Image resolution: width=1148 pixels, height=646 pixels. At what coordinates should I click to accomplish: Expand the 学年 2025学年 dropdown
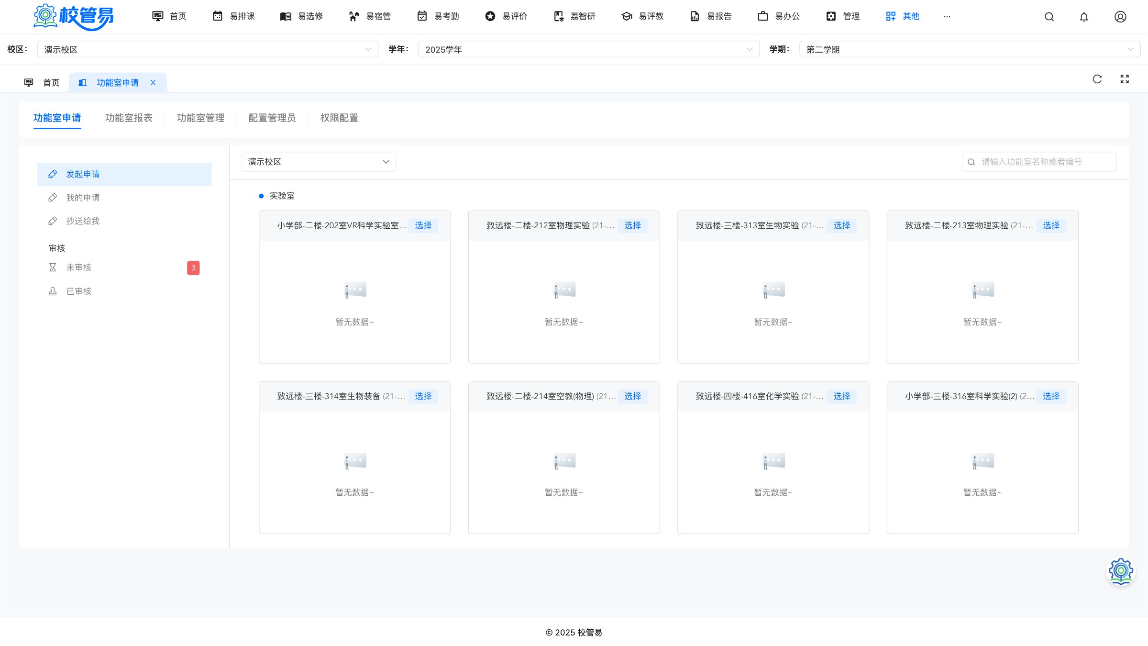[588, 49]
